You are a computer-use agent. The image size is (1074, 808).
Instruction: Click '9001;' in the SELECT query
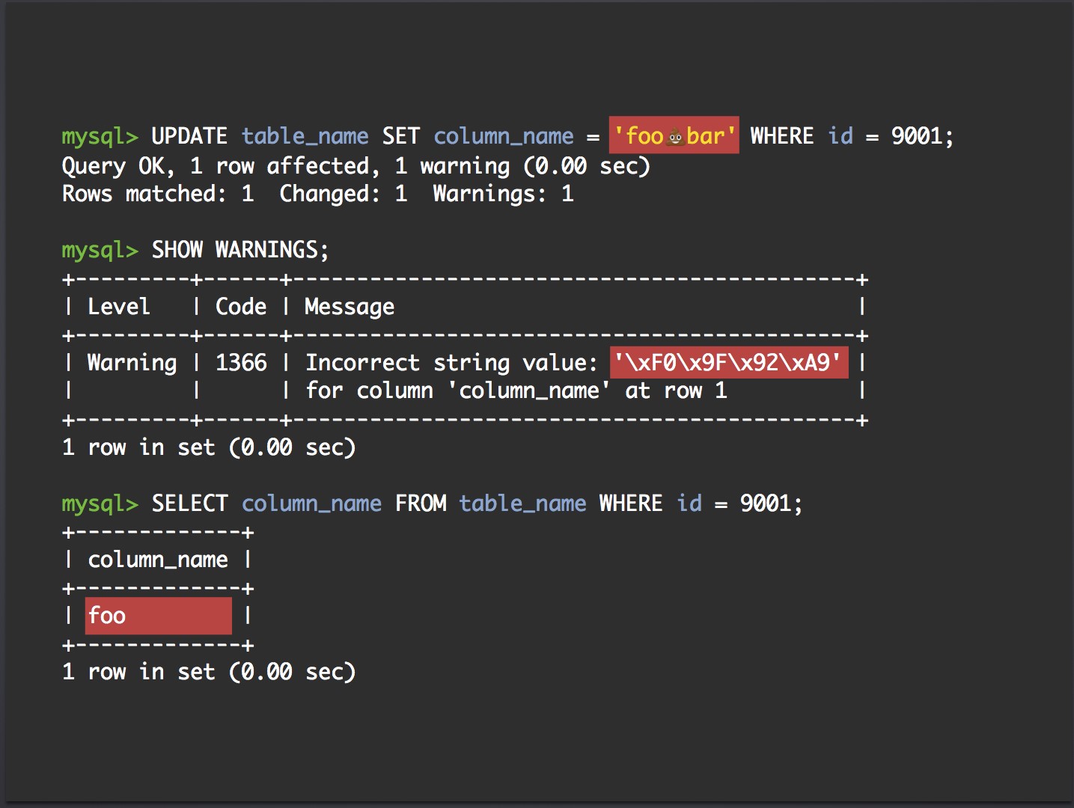click(771, 504)
